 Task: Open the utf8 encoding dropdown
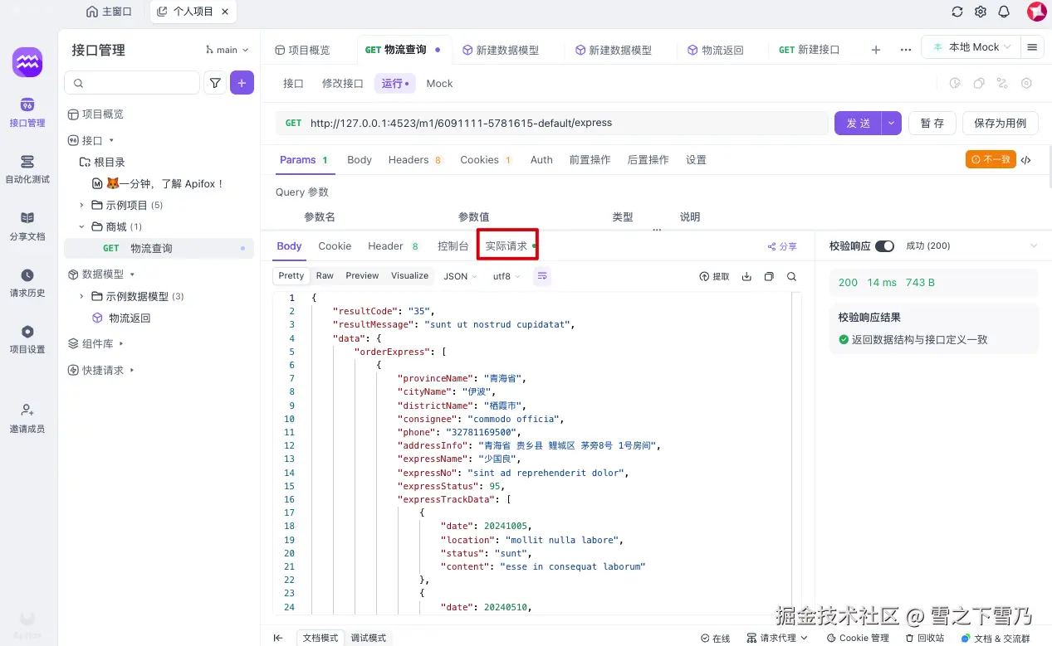tap(506, 276)
